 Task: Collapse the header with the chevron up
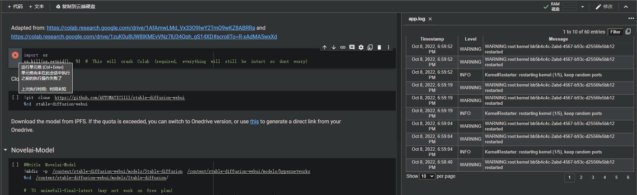coord(626,7)
